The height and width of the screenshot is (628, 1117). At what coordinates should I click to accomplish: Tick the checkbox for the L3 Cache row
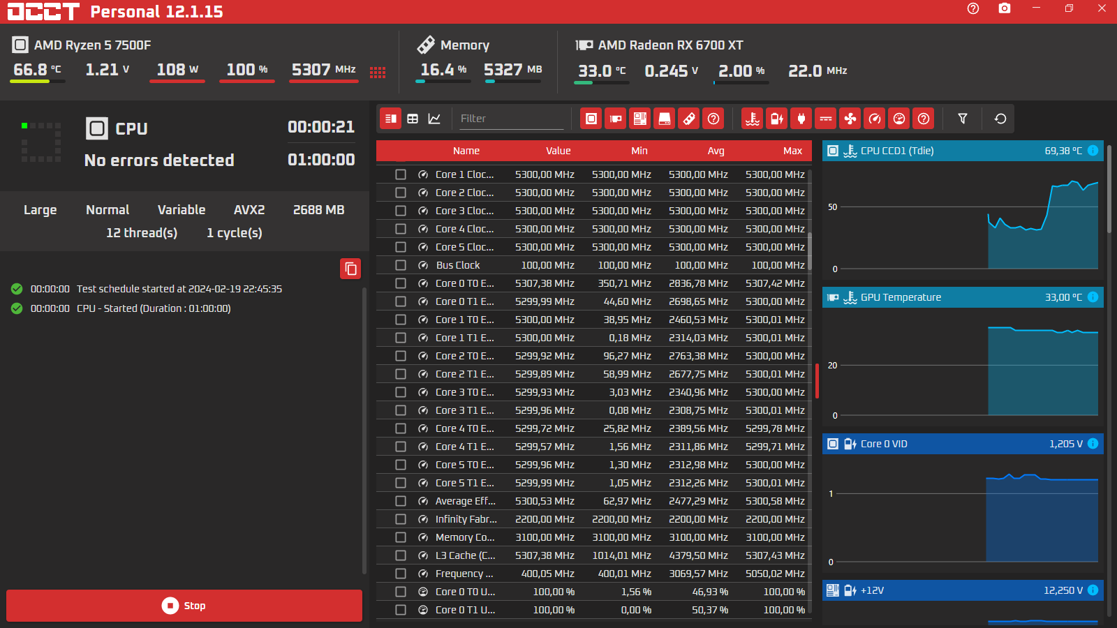click(x=401, y=555)
